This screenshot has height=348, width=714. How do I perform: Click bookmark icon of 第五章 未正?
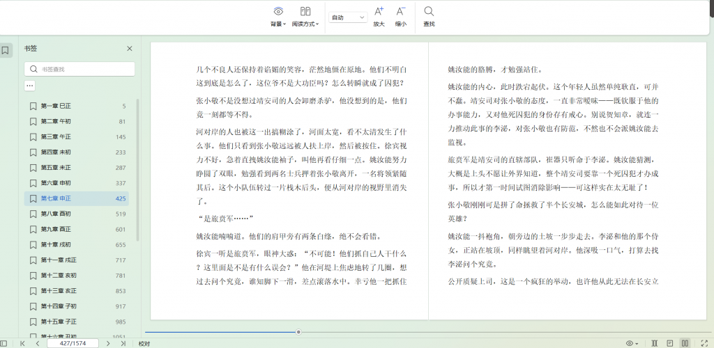[33, 168]
